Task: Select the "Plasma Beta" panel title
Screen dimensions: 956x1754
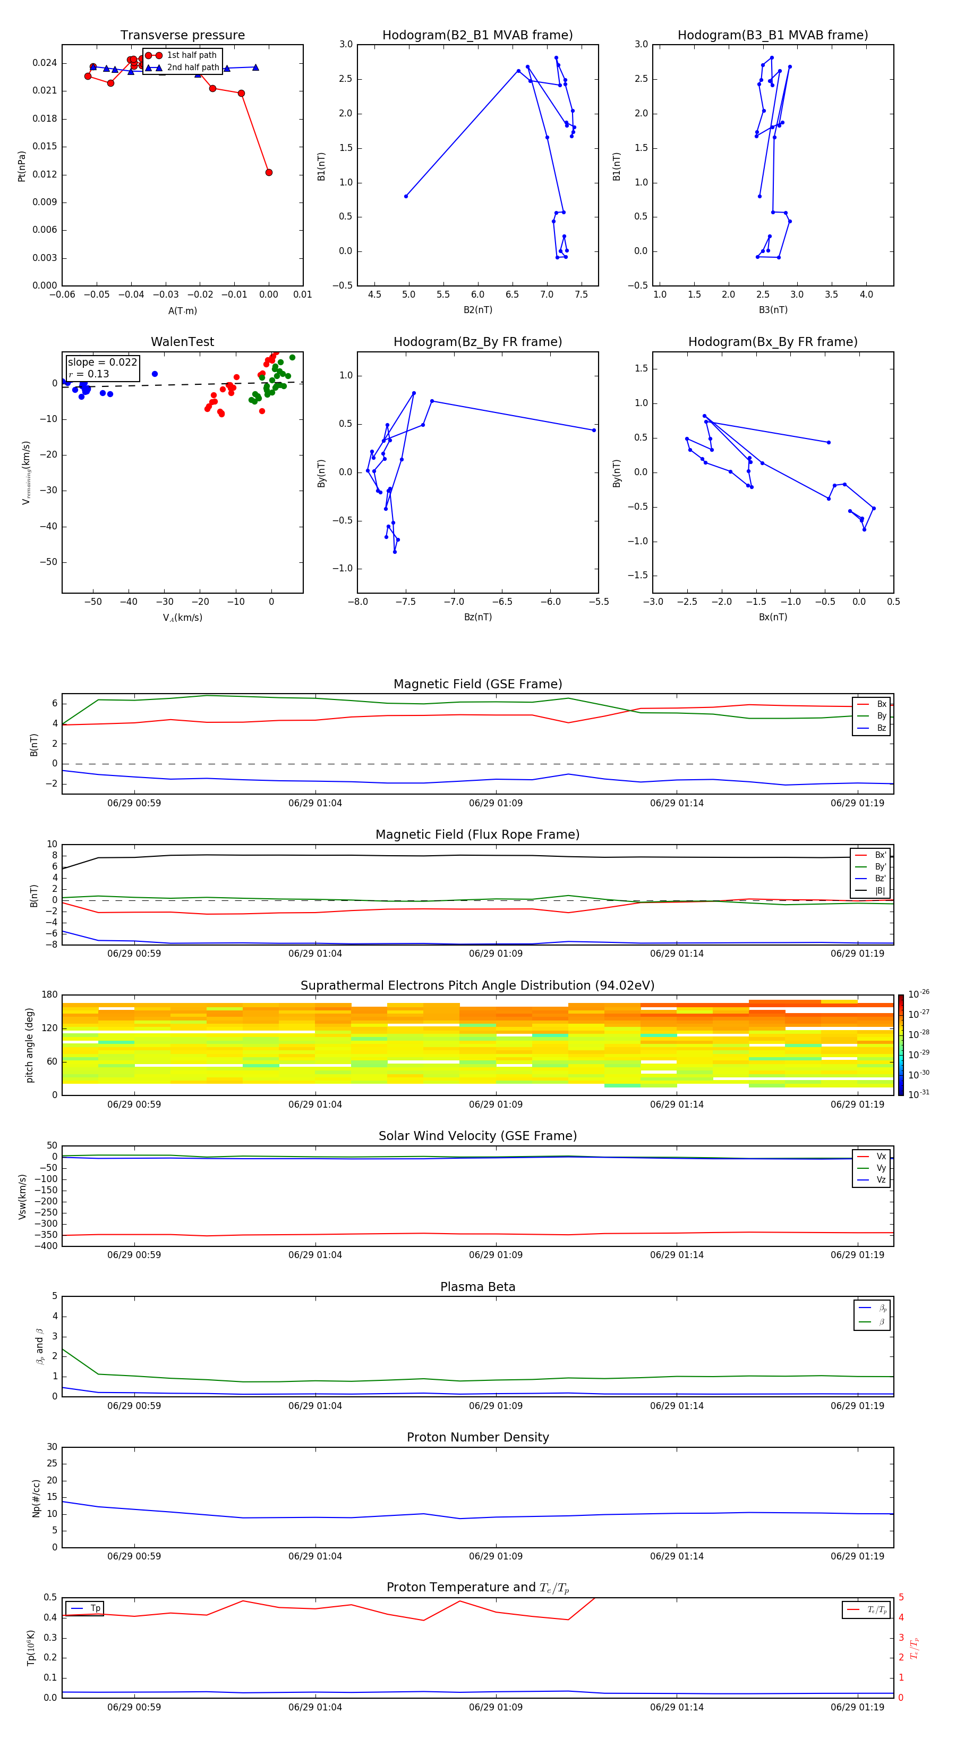Action: [x=477, y=1287]
